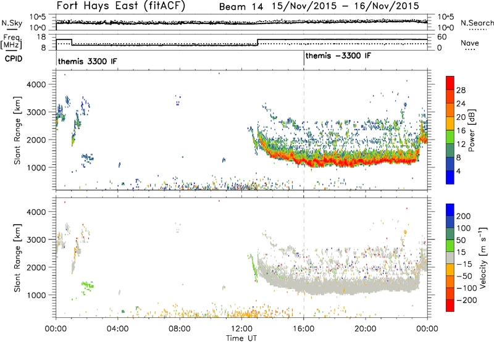Click the 'Time UT' x-axis label
Screen dimensions: 494x342
241,338
